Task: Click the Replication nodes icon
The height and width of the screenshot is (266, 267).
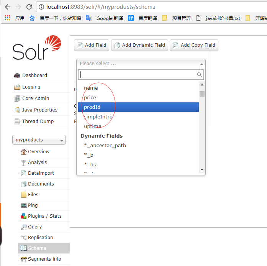Action: click(23, 238)
